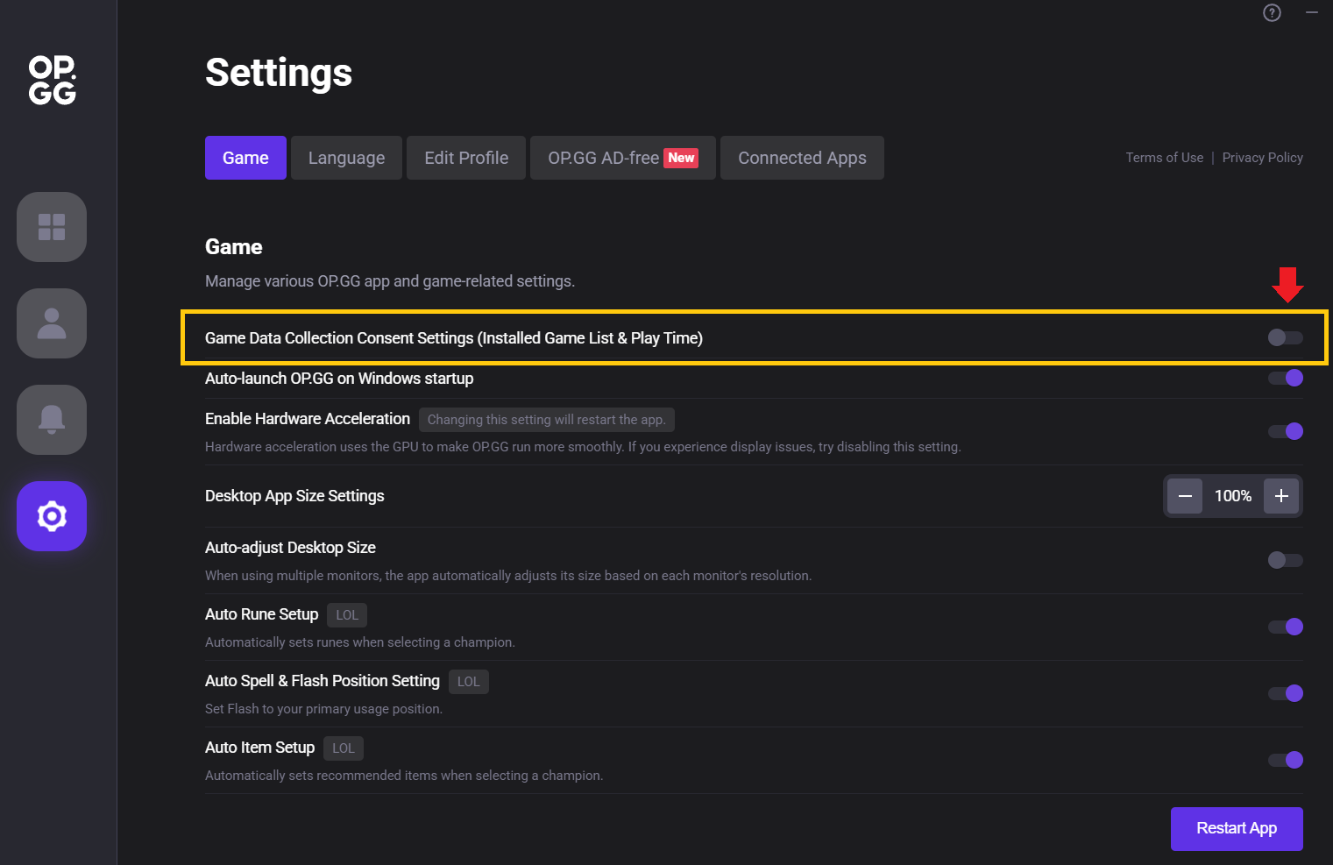The height and width of the screenshot is (865, 1333).
Task: Enable Game Data Collection Consent toggle
Action: coord(1286,337)
